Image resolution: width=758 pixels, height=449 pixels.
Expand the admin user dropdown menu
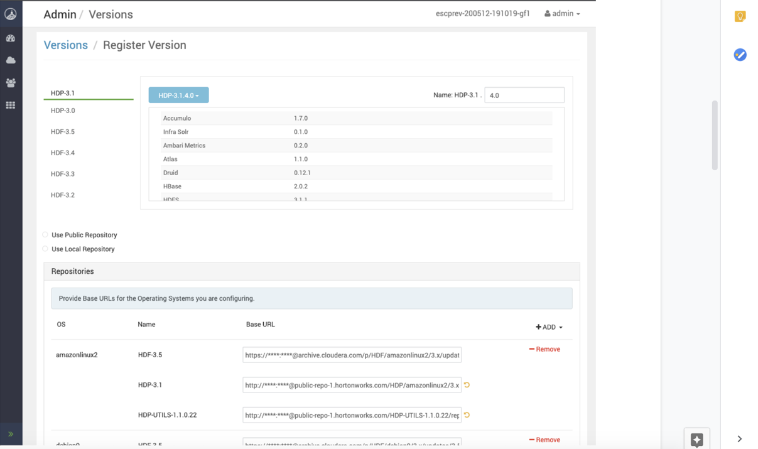[x=562, y=14]
